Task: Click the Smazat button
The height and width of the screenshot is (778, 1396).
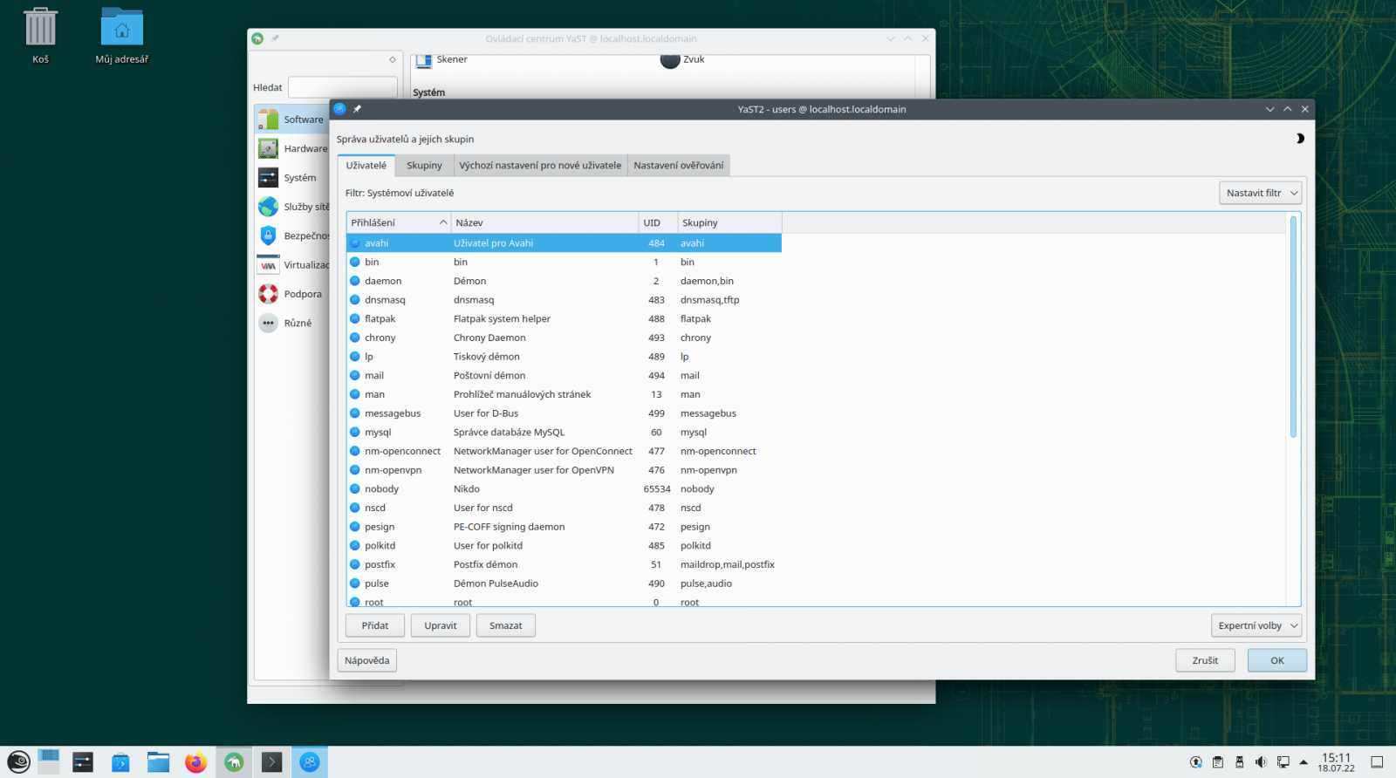Action: 506,625
